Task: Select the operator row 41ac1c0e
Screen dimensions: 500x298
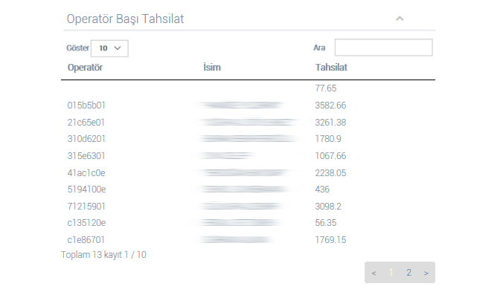Action: [248, 173]
